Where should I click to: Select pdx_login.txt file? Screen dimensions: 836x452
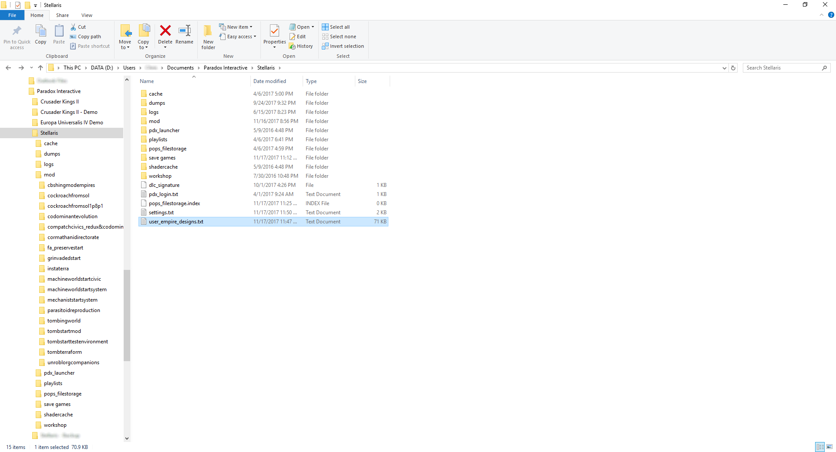(x=263, y=194)
